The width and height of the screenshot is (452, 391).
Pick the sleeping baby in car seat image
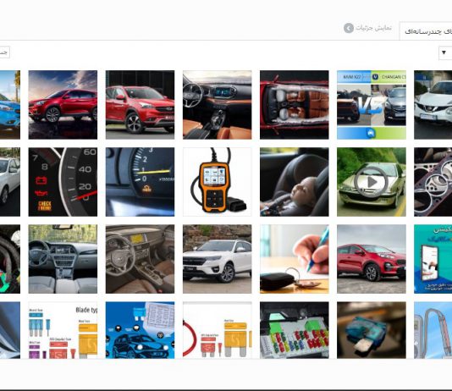click(x=295, y=182)
